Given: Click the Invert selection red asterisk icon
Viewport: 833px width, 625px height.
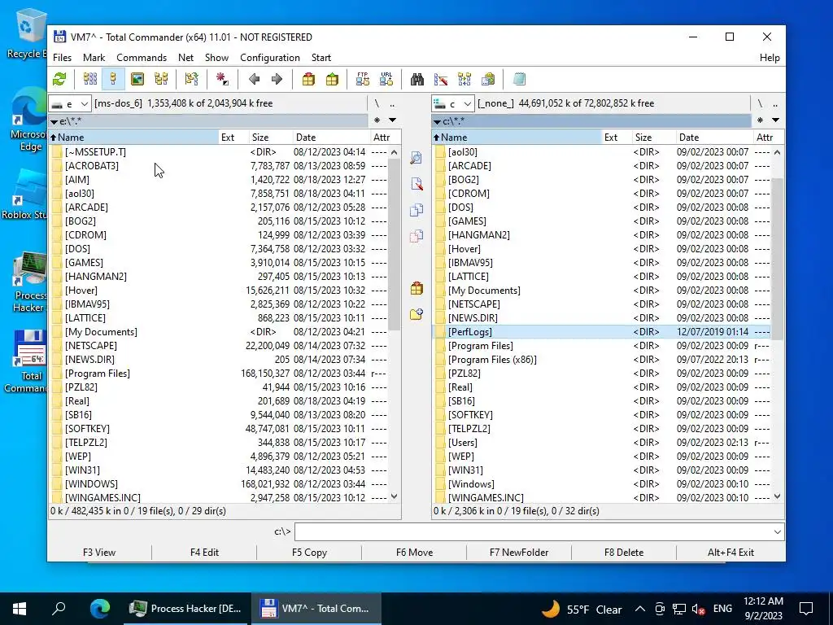Looking at the screenshot, I should pos(222,79).
